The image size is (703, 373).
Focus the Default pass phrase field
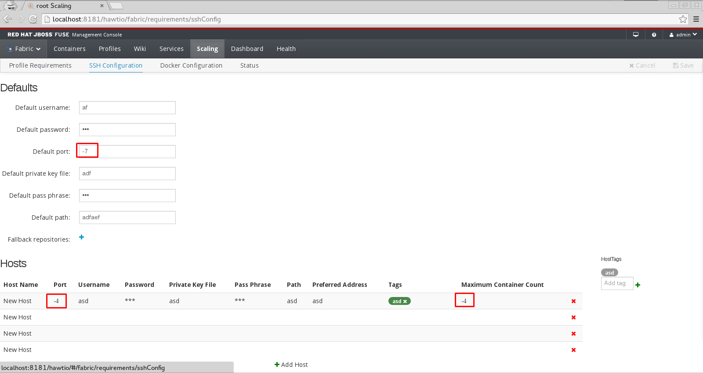click(x=127, y=196)
